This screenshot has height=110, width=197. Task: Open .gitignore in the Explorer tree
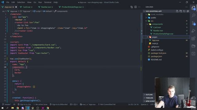pos(155,47)
